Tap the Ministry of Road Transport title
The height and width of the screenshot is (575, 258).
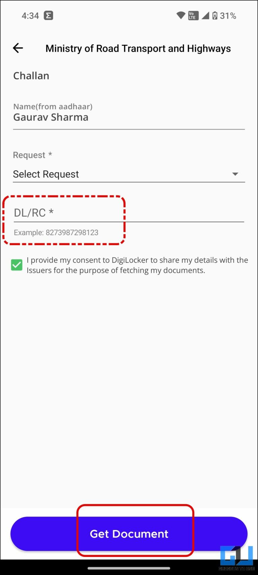click(138, 48)
